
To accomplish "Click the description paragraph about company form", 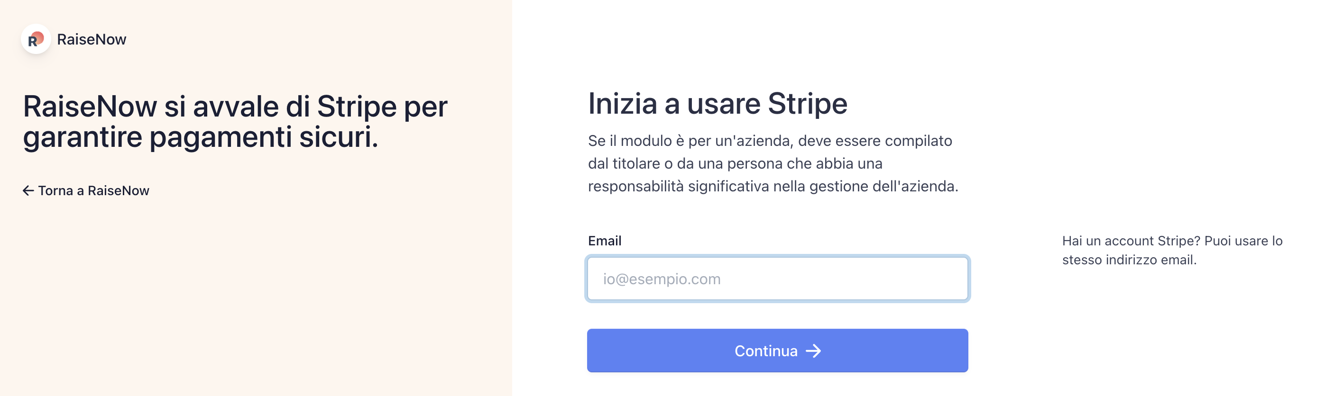I will pos(773,163).
